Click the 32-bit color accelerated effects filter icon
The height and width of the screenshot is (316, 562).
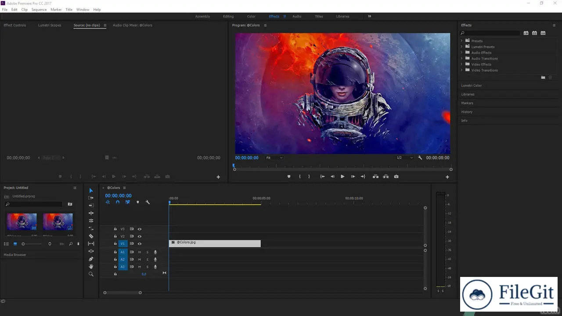coord(534,33)
